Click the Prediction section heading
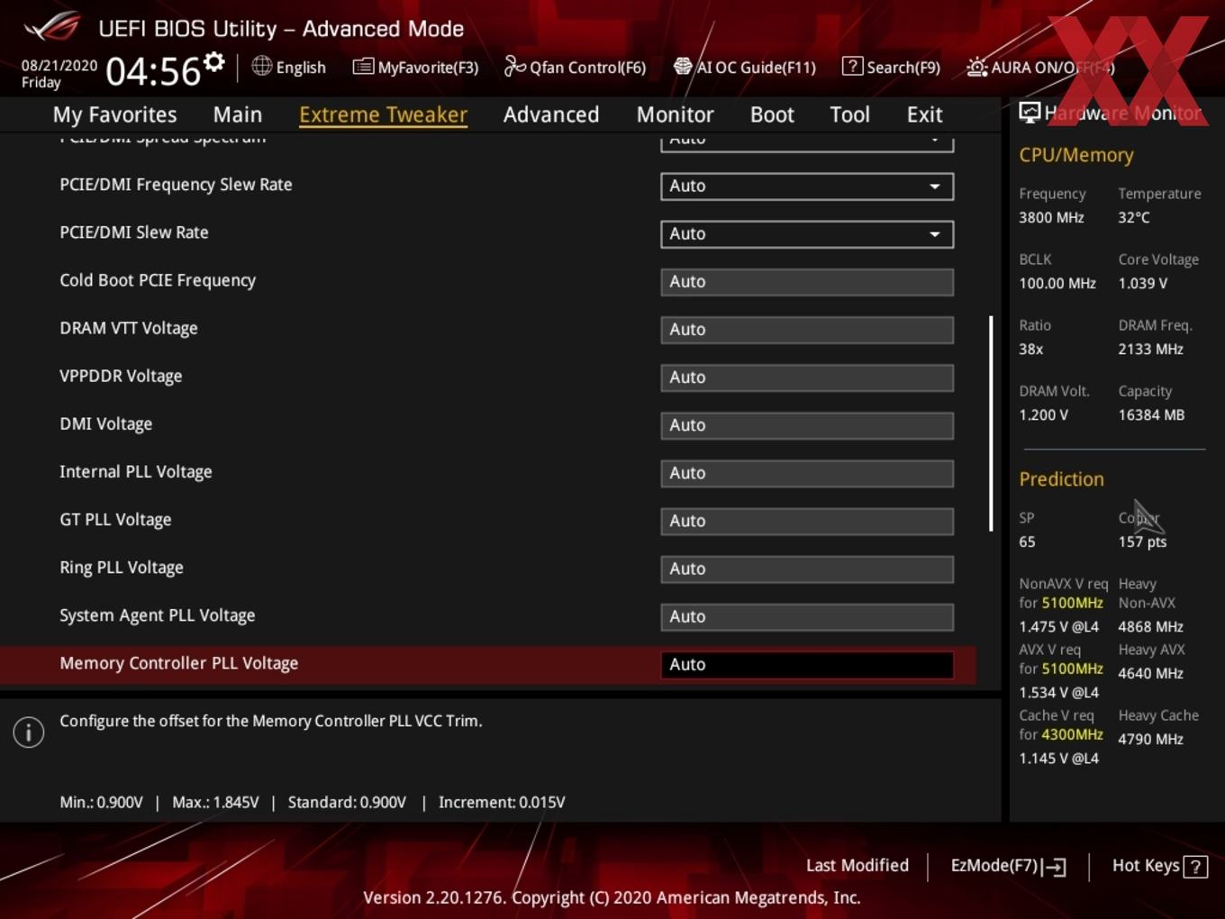 pos(1061,479)
